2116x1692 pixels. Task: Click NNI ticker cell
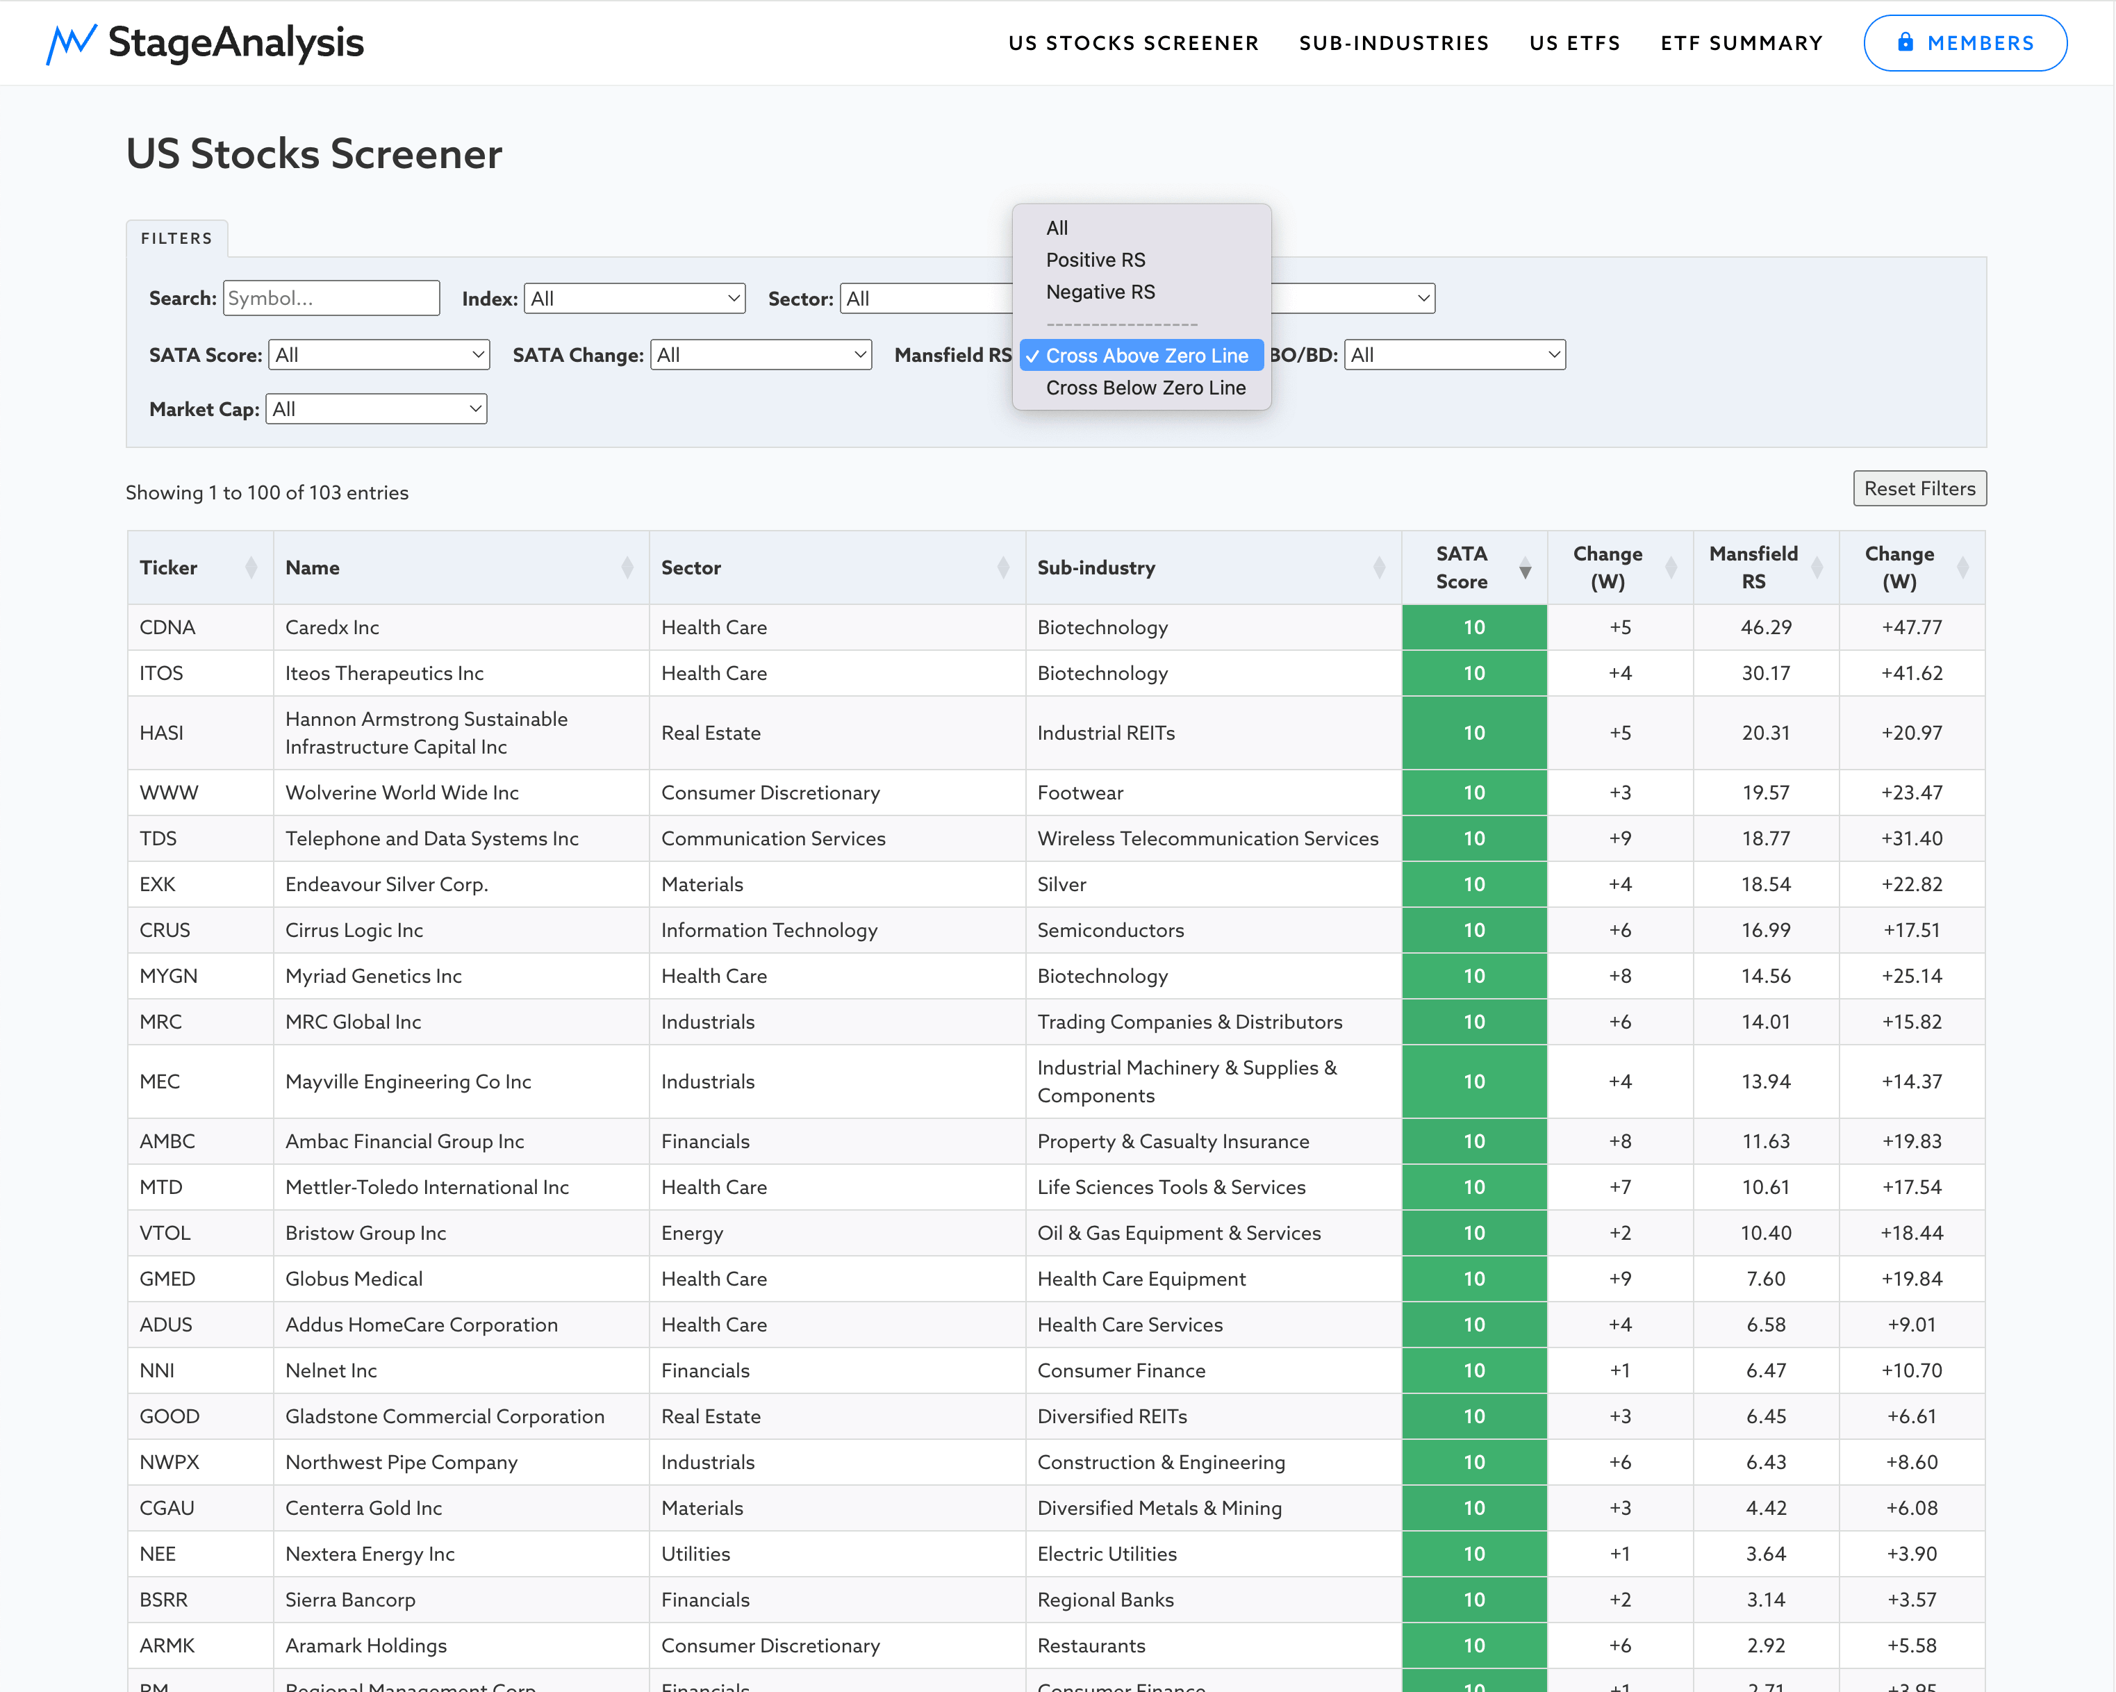[200, 1370]
